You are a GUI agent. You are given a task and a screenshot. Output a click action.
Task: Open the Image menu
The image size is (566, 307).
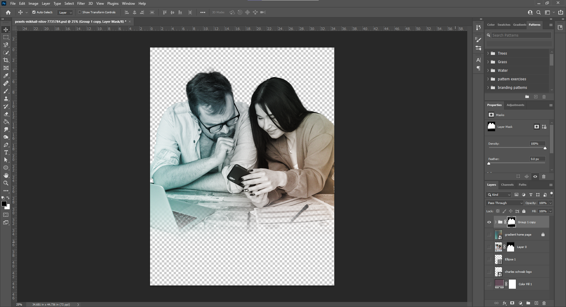(x=33, y=4)
